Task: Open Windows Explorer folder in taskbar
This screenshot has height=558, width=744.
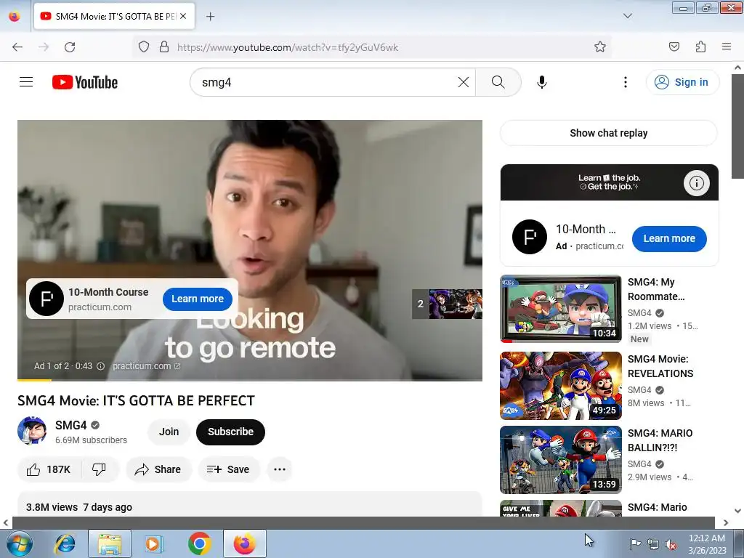Action: 110,543
